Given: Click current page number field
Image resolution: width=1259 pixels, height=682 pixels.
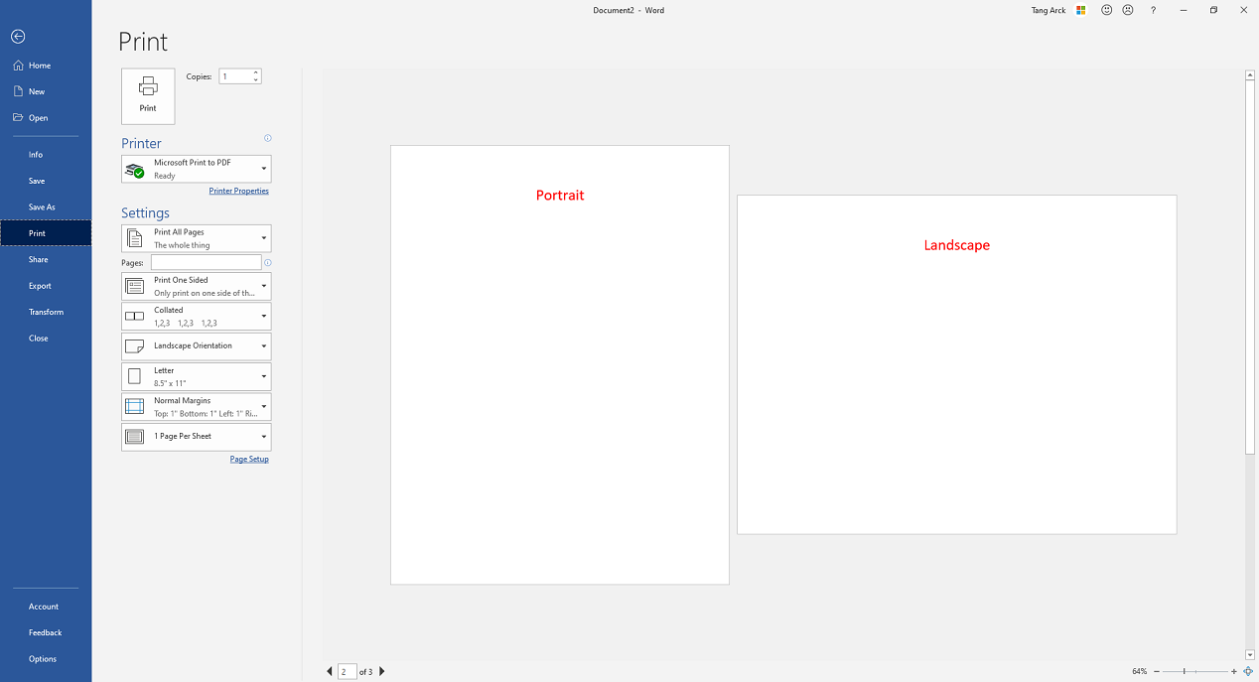Looking at the screenshot, I should (x=347, y=672).
